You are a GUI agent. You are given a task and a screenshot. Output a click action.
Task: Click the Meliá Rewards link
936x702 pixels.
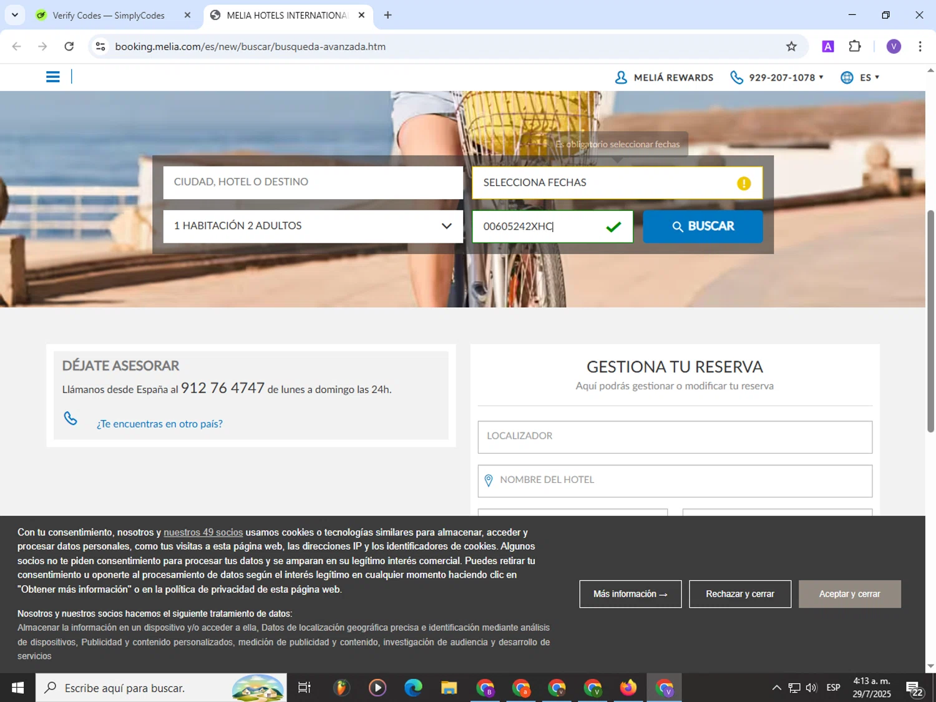pos(673,77)
